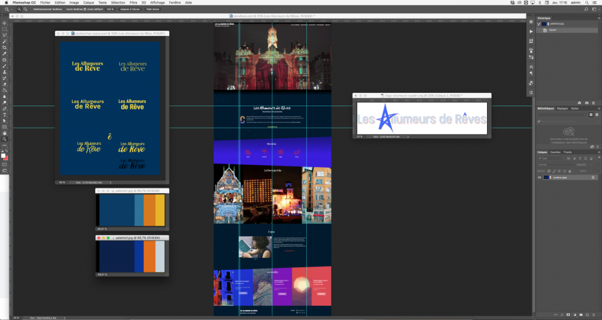Click the Actions play icon in side dock
The height and width of the screenshot is (320, 602).
531,31
